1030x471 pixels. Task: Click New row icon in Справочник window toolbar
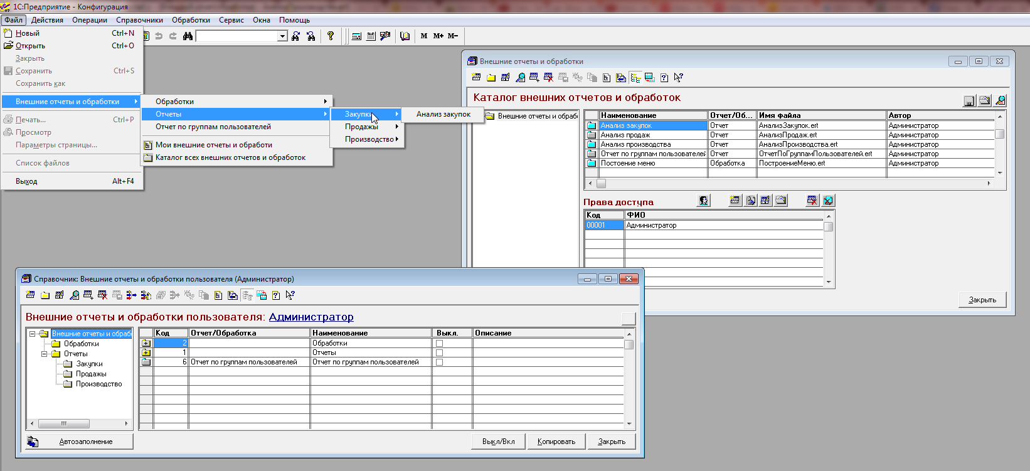[30, 295]
